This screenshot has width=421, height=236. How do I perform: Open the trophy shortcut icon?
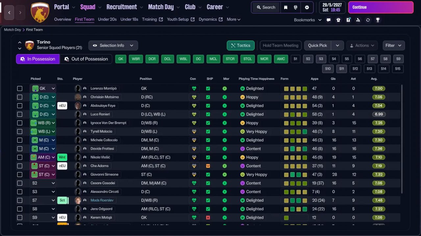(378, 20)
